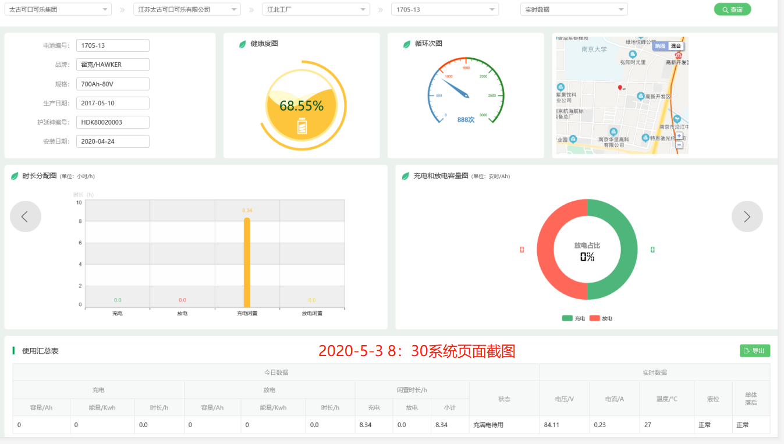784x444 pixels.
Task: Click the leaf icon beside 循环次图
Action: point(407,44)
